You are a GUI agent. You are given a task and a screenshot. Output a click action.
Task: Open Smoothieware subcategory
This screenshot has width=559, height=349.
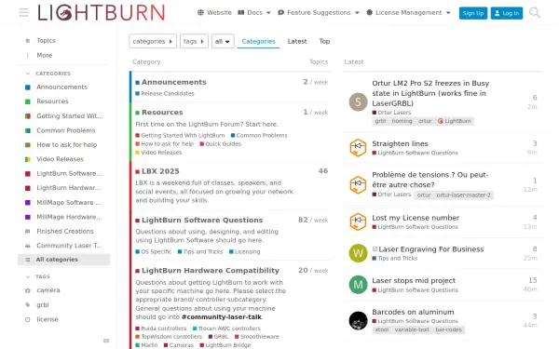point(259,337)
